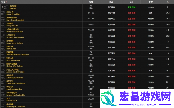
Task: Click the 6 percent value in Phalanx row
Action: 167,7
